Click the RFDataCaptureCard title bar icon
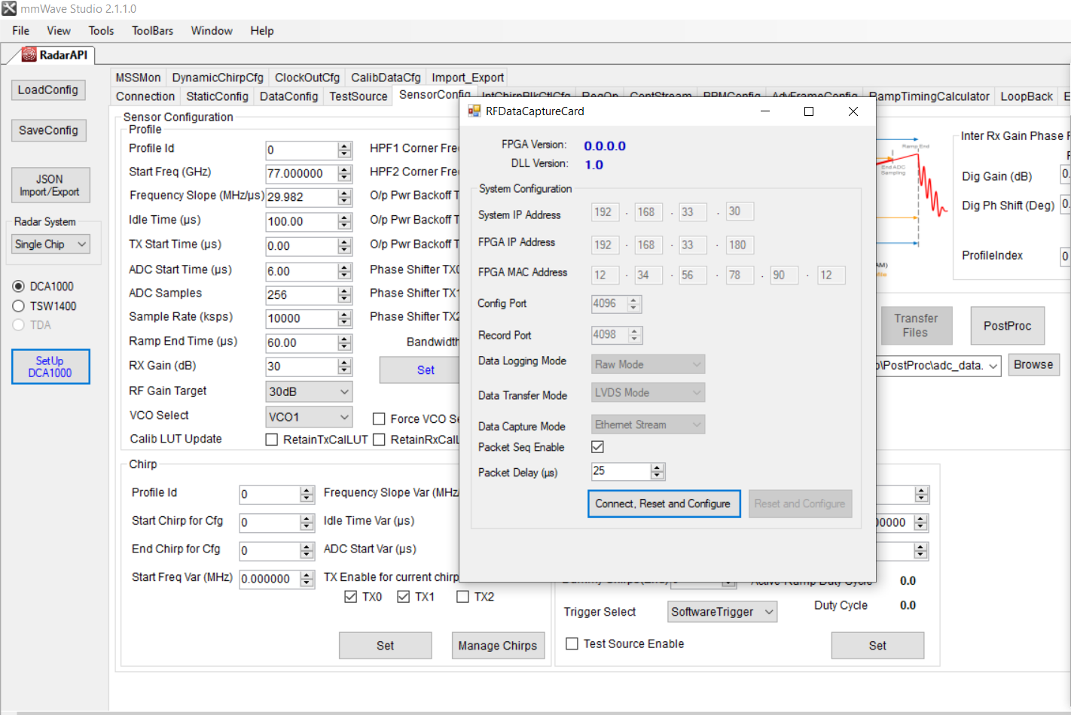 tap(473, 111)
